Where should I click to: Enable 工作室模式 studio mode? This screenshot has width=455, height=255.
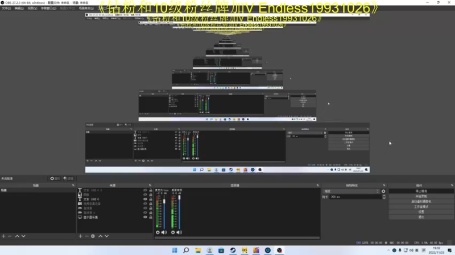click(421, 207)
